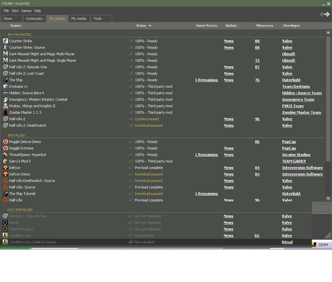332x282 pixels.
Task: Click the Counter-Strike: Source game icon
Action: 6,47
